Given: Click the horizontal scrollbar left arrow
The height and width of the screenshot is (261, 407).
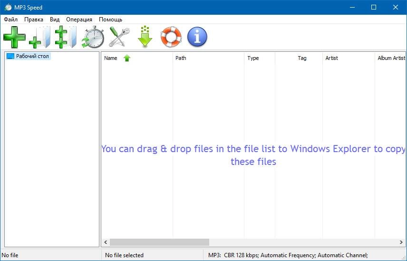Looking at the screenshot, I should click(x=106, y=242).
